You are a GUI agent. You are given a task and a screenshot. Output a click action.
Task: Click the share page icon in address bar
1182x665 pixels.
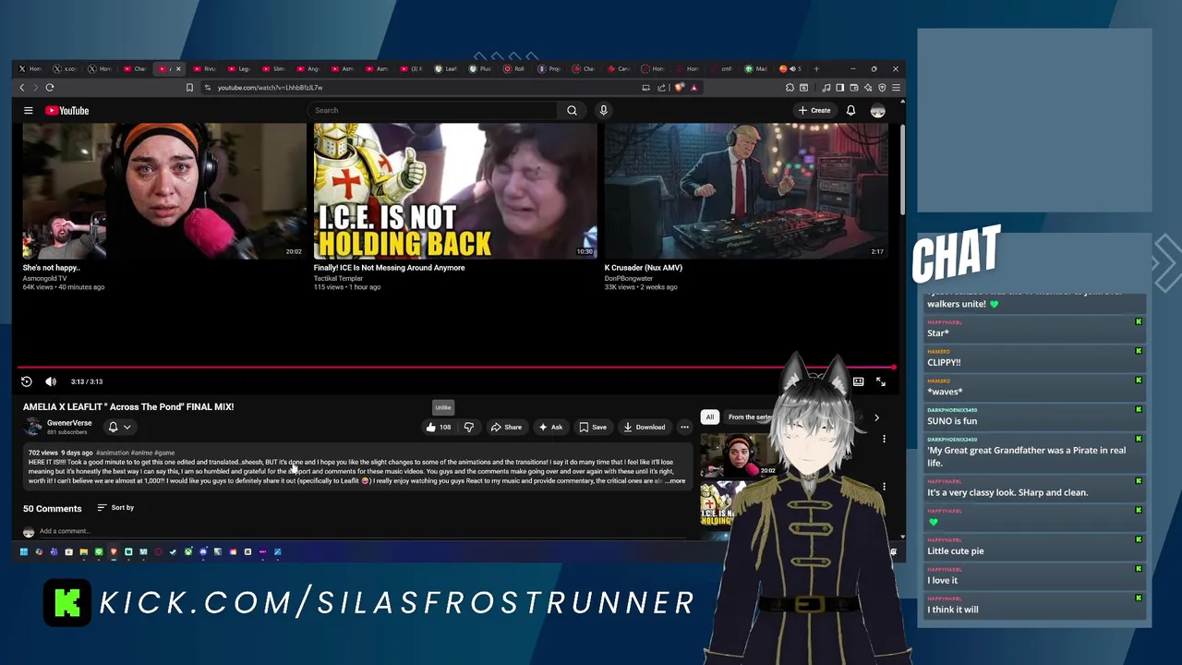pos(661,88)
